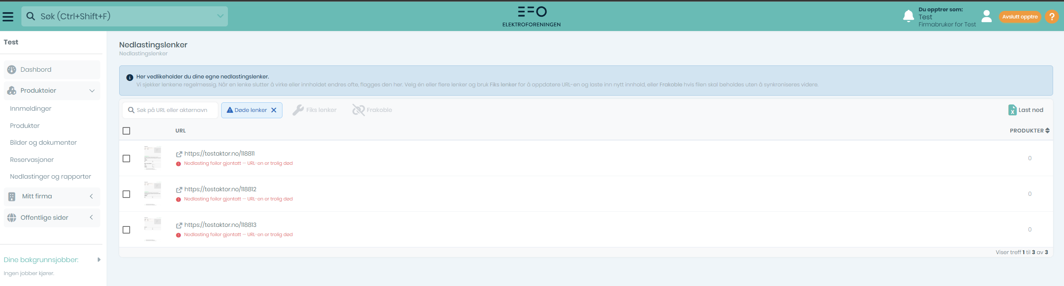
Task: Open the user profile icon
Action: pyautogui.click(x=987, y=16)
